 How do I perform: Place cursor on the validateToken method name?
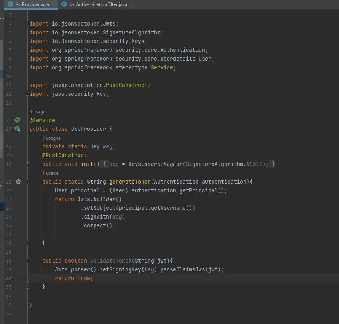pyautogui.click(x=109, y=261)
